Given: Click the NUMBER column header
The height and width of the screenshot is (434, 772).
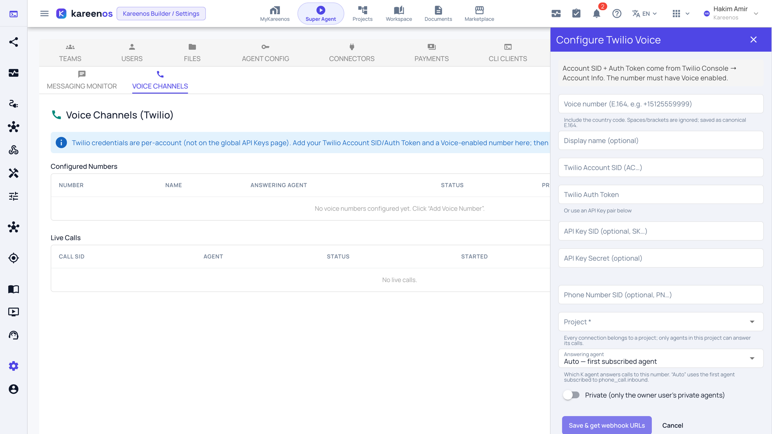Looking at the screenshot, I should point(71,185).
